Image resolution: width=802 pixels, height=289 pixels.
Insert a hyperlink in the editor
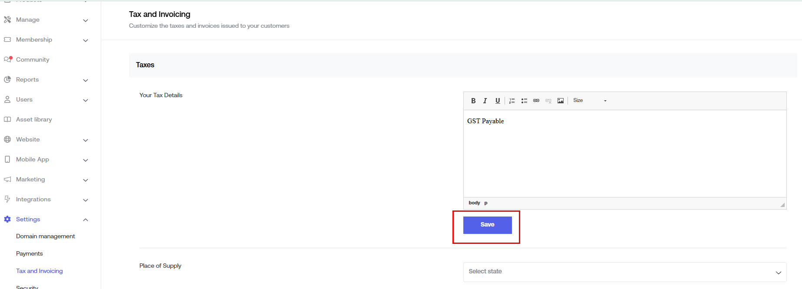point(536,101)
